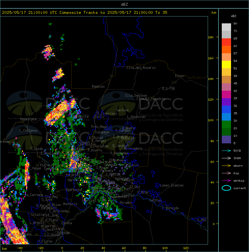Pick the bright yellow dBZ scale swatch
The height and width of the screenshot is (252, 249).
226,64
